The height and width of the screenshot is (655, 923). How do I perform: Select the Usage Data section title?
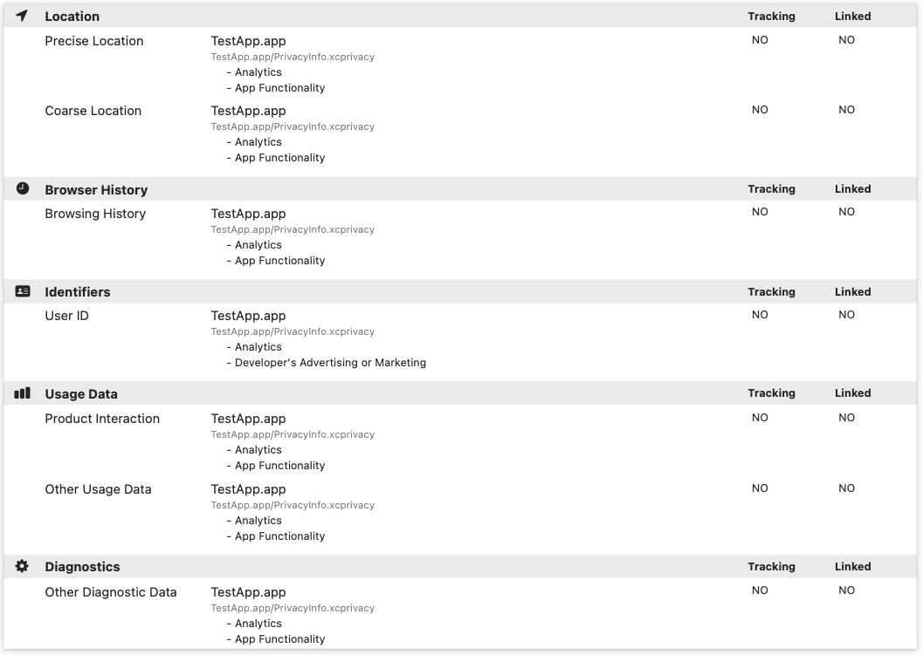pyautogui.click(x=81, y=394)
